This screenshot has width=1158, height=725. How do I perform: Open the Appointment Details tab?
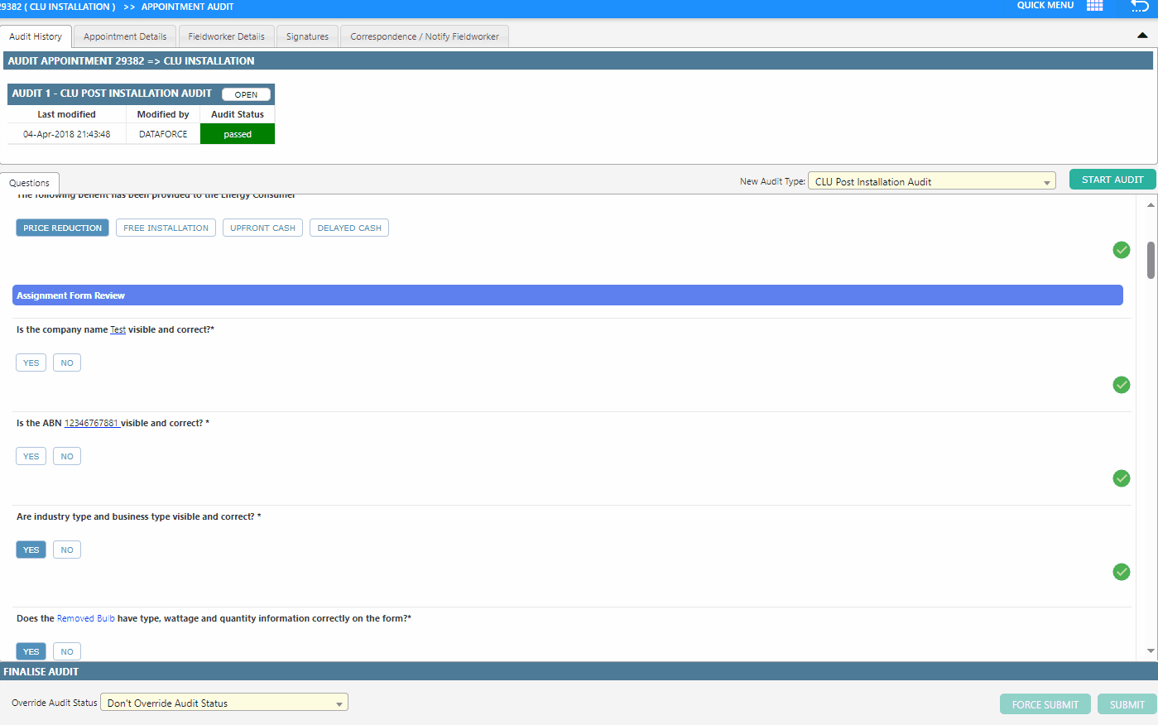pos(125,36)
